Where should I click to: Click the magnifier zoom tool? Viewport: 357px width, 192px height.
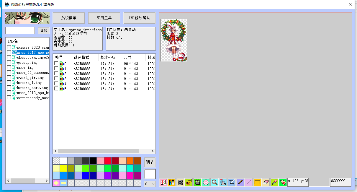(214, 182)
